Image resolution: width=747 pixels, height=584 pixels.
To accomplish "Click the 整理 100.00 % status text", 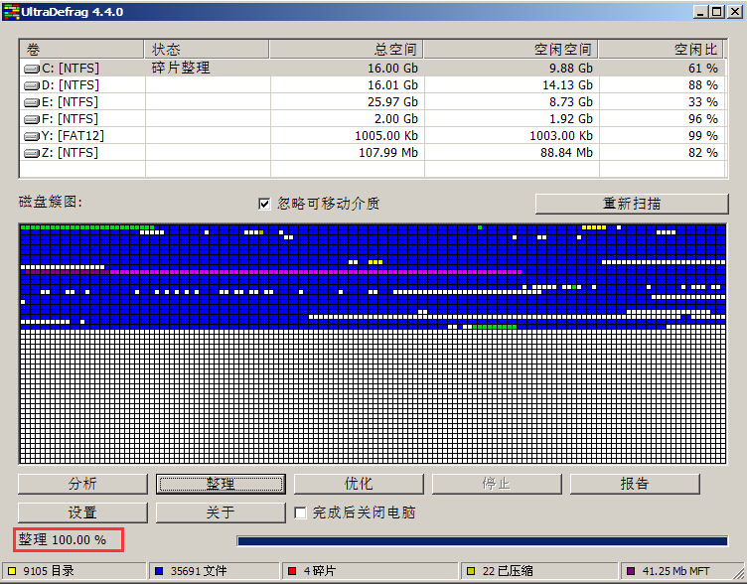I will 63,539.
